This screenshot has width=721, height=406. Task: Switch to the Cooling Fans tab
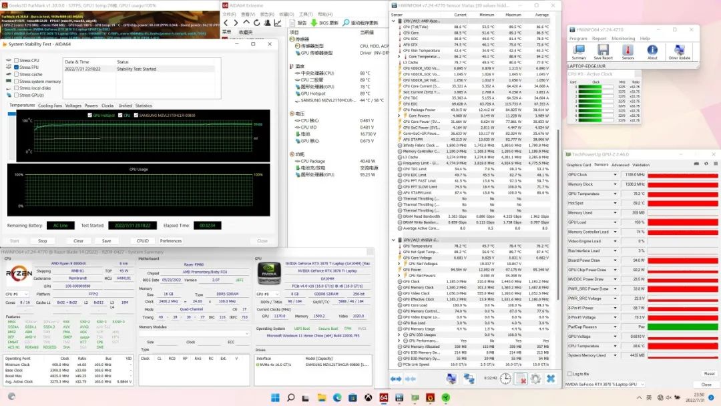(x=49, y=106)
